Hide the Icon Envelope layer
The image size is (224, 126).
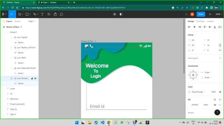[x=35, y=78]
